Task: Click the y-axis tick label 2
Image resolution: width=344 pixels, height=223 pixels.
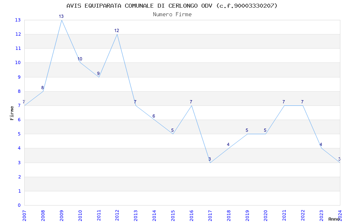Action: point(19,177)
